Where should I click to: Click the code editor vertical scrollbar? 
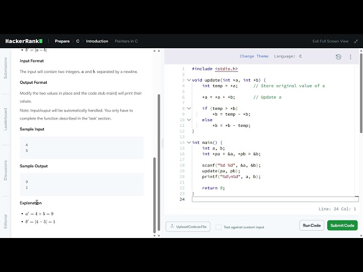click(x=361, y=93)
